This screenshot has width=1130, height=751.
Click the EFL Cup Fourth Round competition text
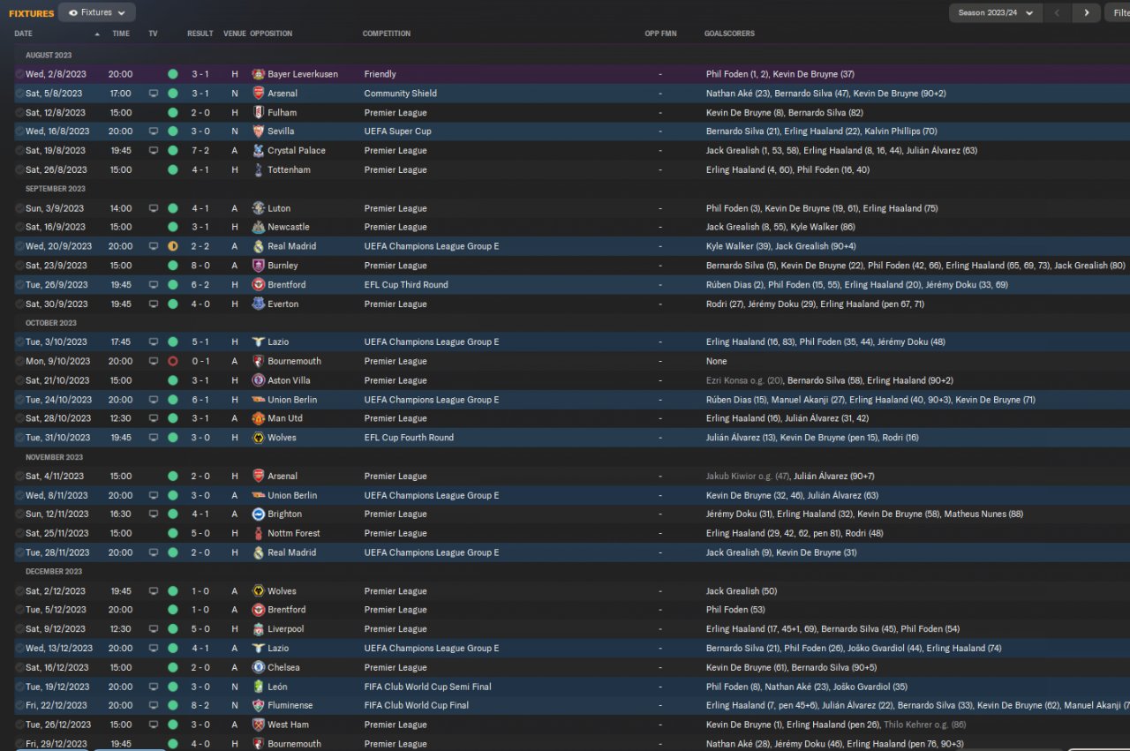coord(409,438)
